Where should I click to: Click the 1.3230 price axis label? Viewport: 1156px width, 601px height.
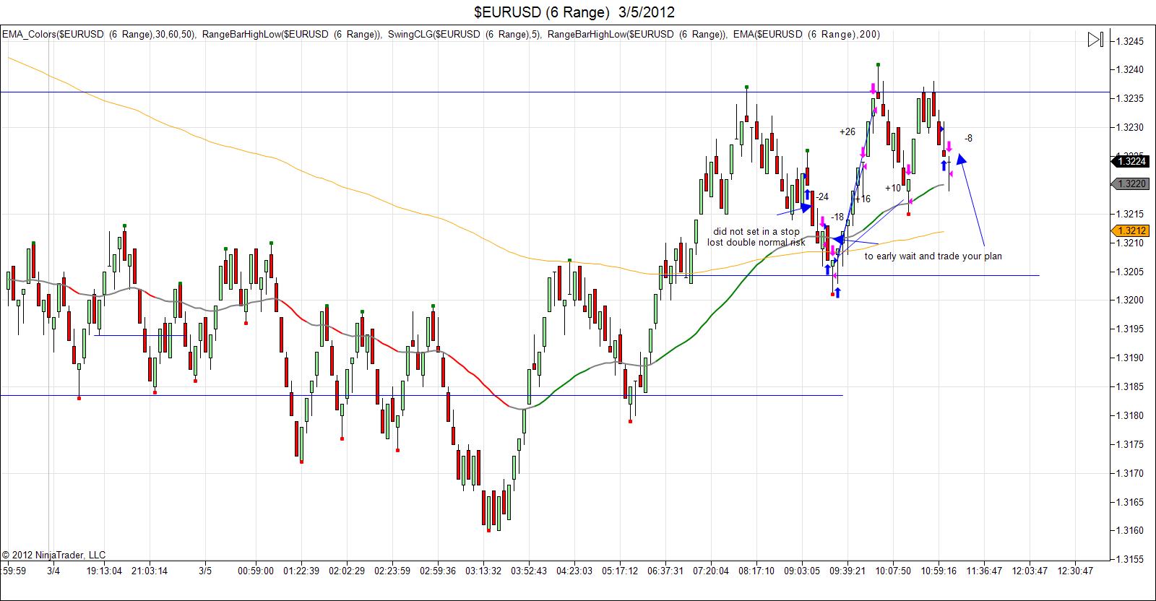point(1130,128)
